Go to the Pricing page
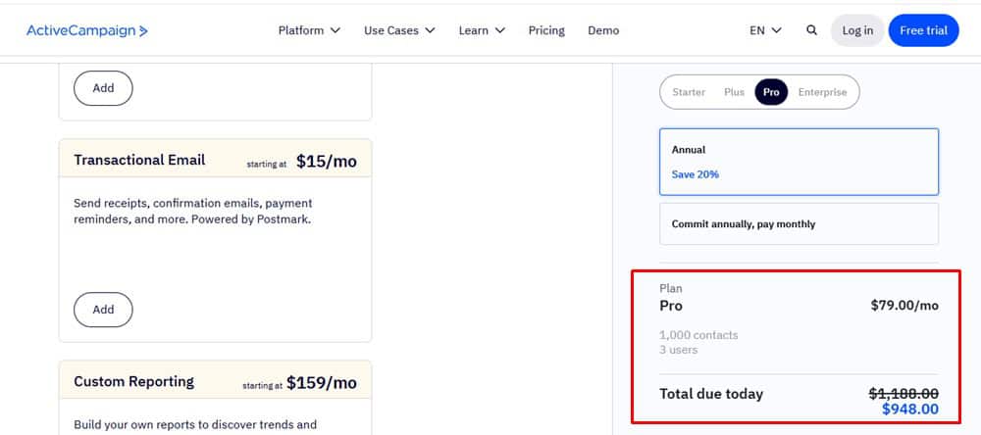981x435 pixels. coord(546,30)
